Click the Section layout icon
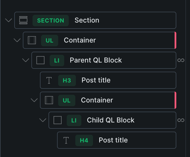 coord(23,20)
